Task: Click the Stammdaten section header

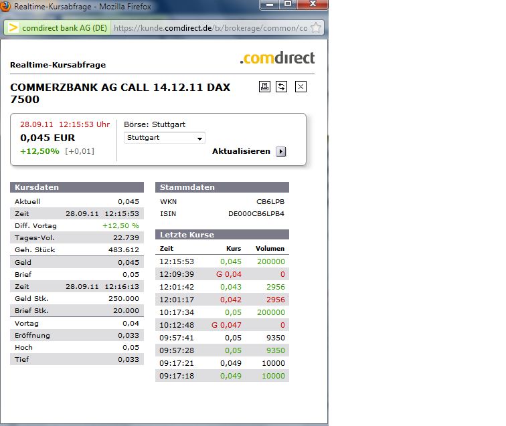Action: [222, 187]
